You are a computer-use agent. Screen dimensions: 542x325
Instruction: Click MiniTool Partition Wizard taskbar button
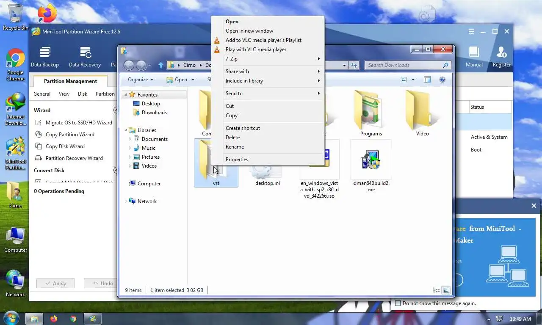[x=93, y=319]
